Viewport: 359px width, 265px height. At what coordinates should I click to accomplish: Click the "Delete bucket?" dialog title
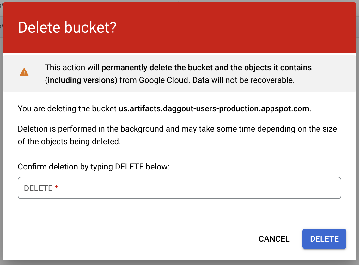pyautogui.click(x=67, y=28)
